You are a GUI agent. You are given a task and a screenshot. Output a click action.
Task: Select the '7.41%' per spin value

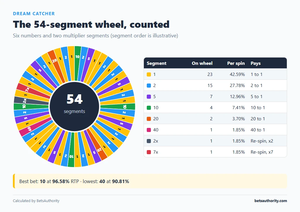(x=238, y=108)
